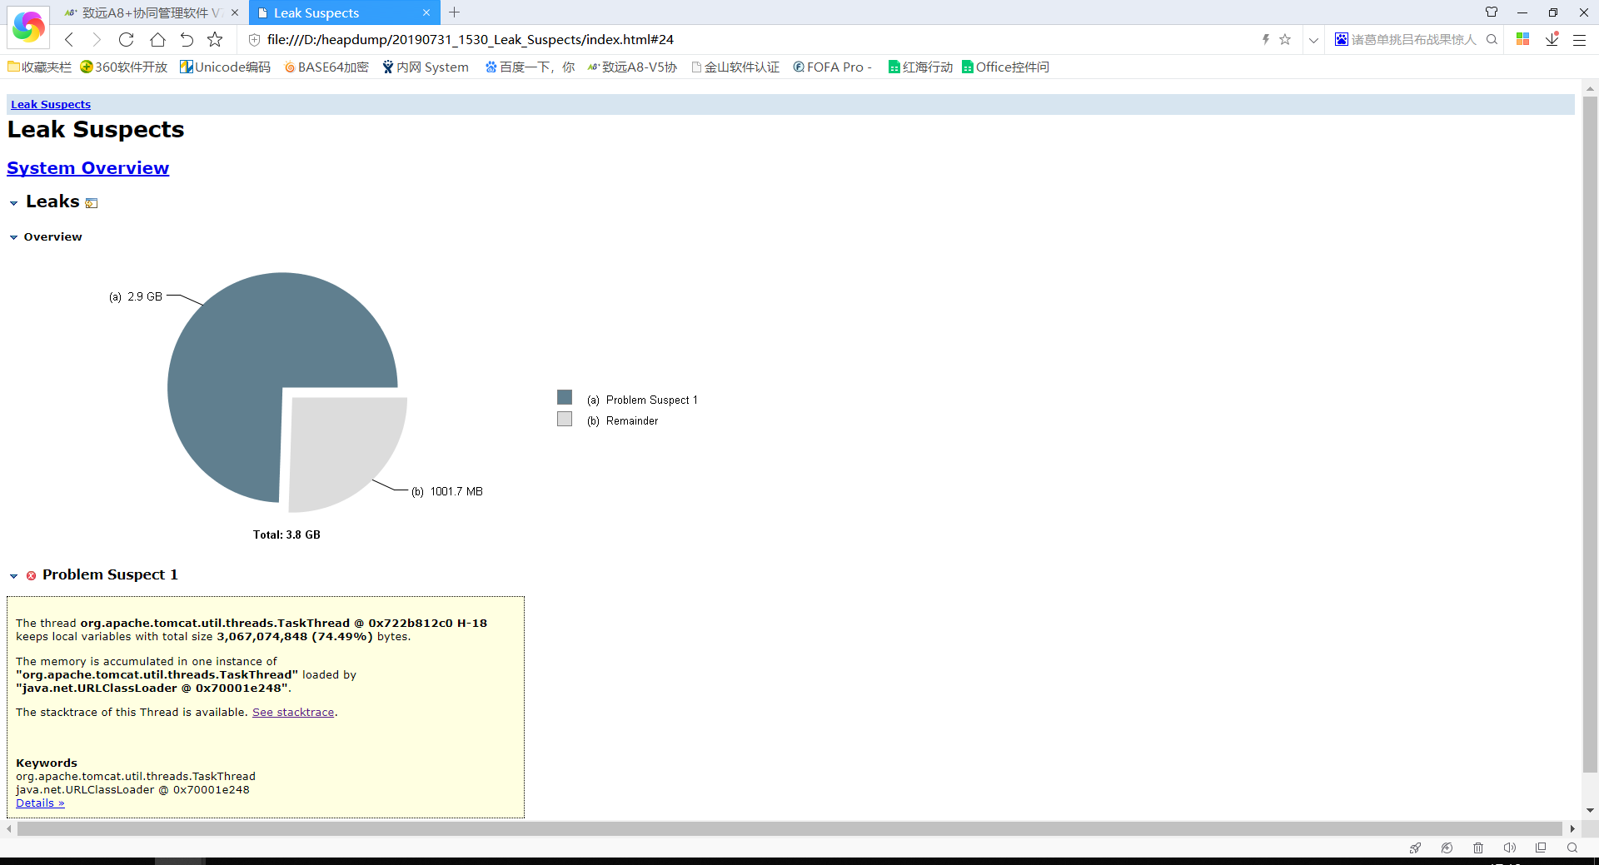This screenshot has width=1599, height=865.
Task: Open the address bar dropdown chevron
Action: coord(1313,40)
